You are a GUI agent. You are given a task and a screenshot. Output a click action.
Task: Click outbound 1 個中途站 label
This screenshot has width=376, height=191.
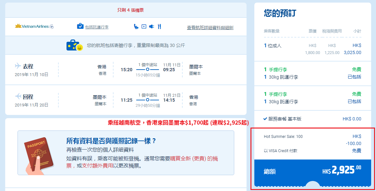(148, 65)
